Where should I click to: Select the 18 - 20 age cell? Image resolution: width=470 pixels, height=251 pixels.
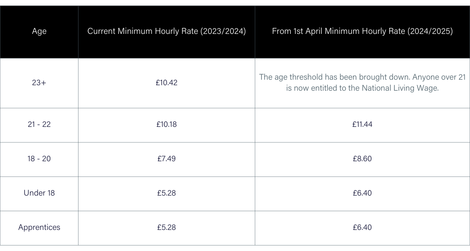[39, 158]
